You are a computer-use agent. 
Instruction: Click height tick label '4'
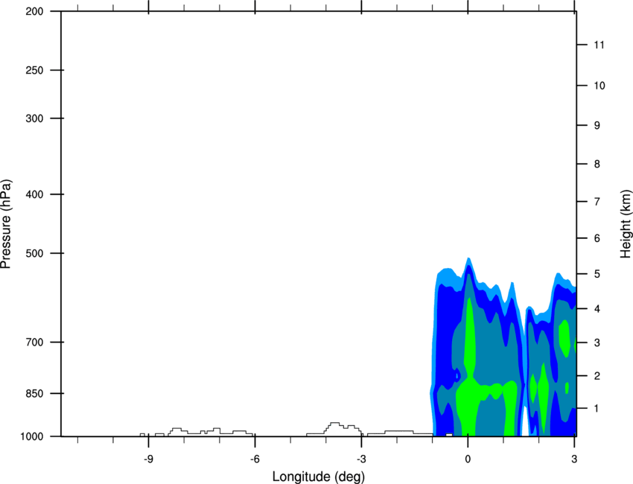[x=597, y=309]
